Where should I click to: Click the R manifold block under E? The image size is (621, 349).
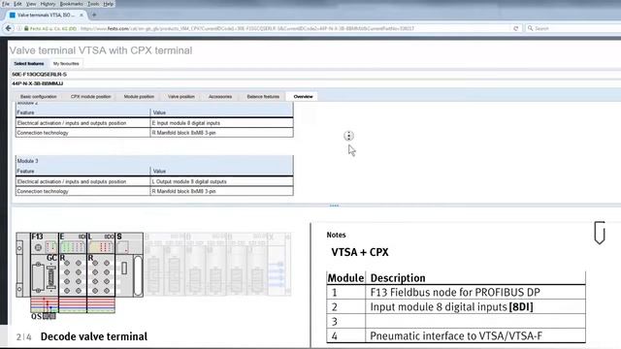pyautogui.click(x=73, y=275)
